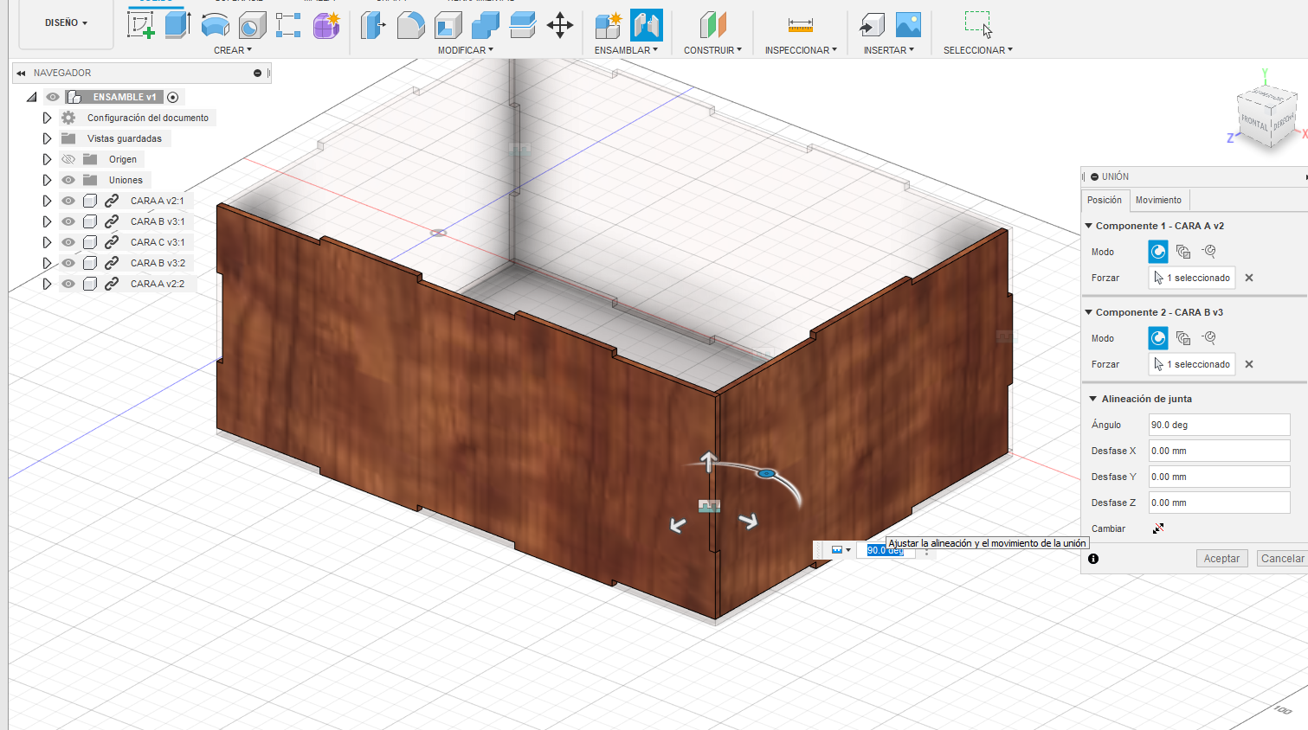This screenshot has height=730, width=1308.
Task: Clear Componente 1 Forzar selection with X
Action: point(1249,278)
